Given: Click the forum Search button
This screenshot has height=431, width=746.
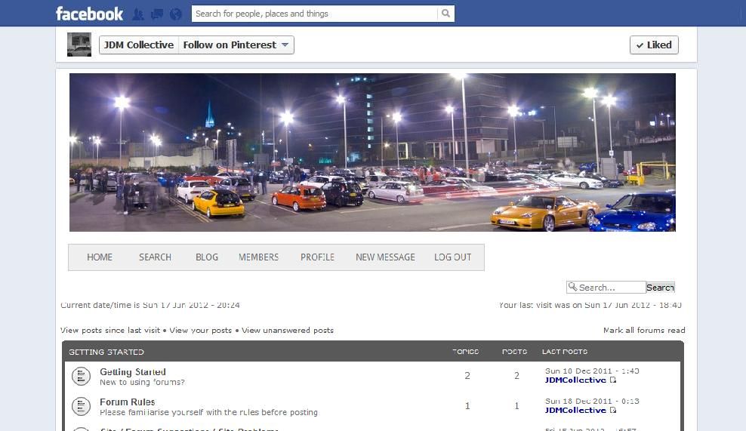Looking at the screenshot, I should (x=661, y=288).
